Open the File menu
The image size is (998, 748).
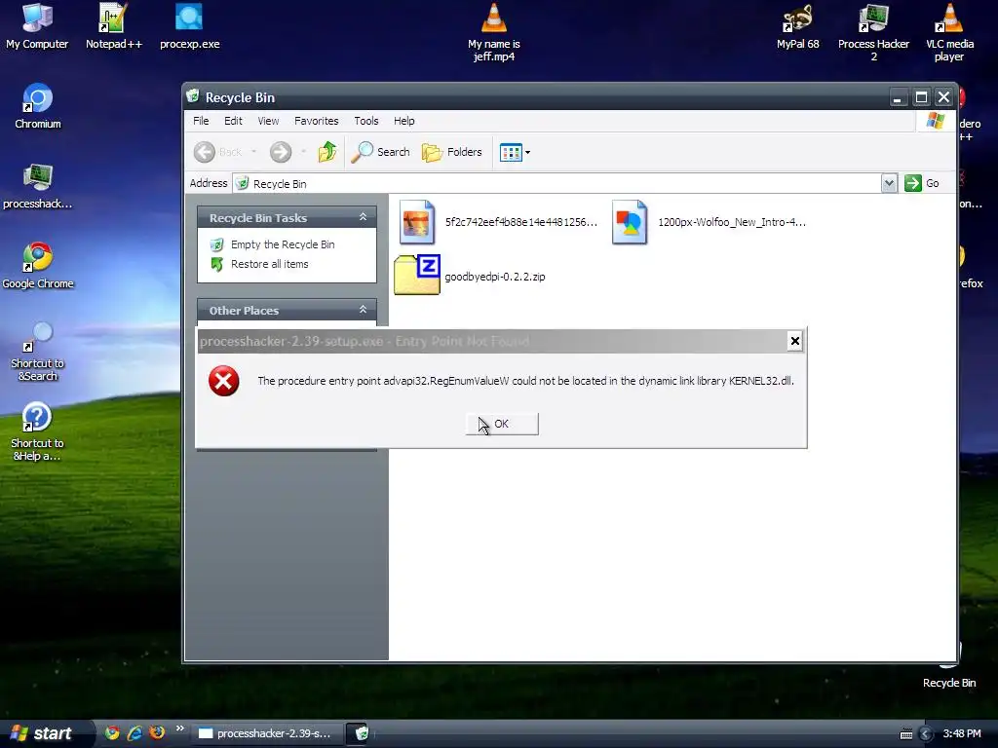click(x=201, y=121)
